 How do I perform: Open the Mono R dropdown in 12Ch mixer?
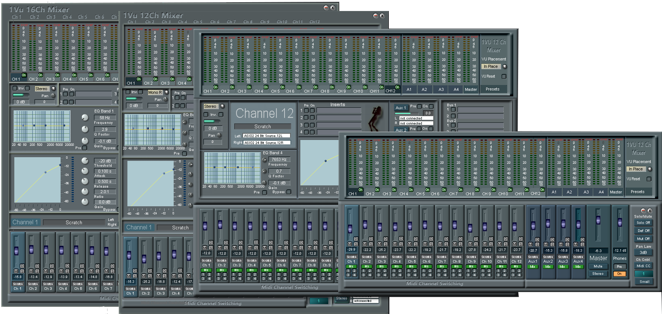click(x=166, y=92)
